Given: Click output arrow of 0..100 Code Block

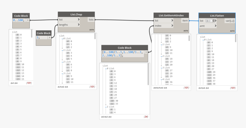Looking at the screenshot, I should [28, 20].
